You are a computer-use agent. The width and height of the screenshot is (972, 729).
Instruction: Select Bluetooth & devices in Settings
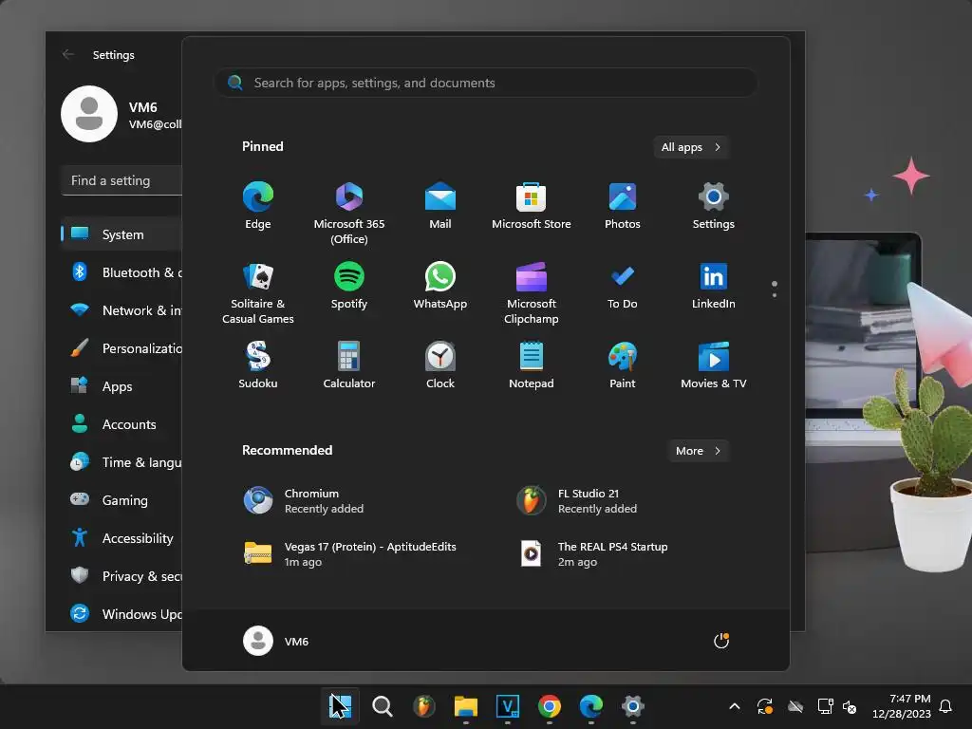tap(122, 272)
